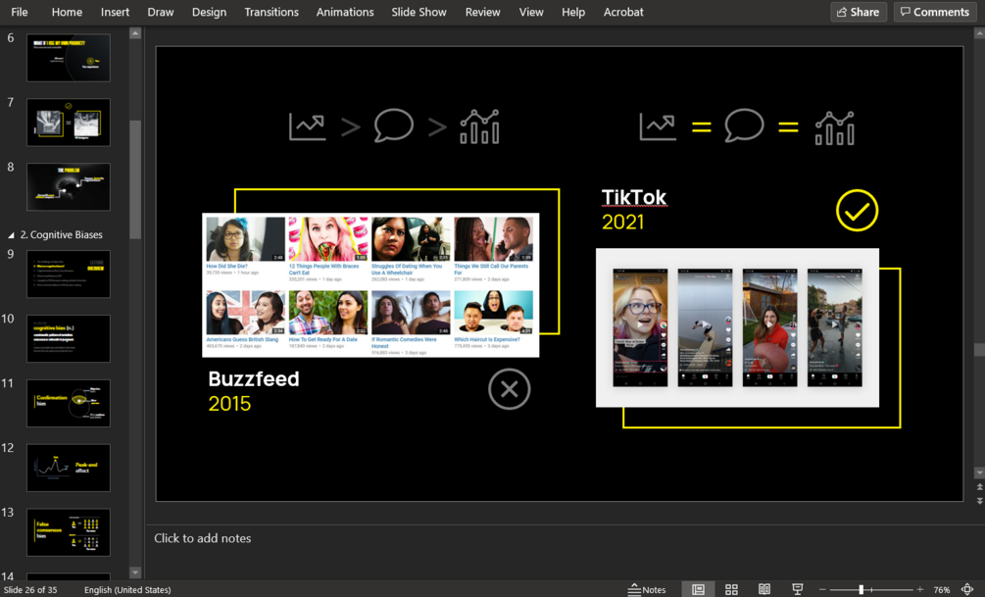Select the yellow checkmark circle icon

[857, 211]
